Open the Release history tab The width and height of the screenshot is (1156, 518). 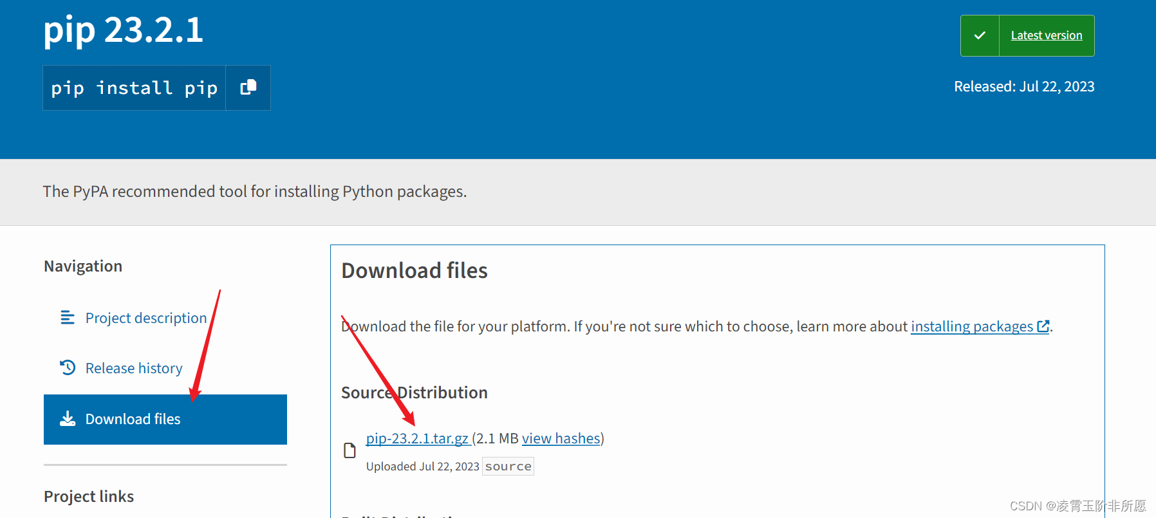click(134, 368)
